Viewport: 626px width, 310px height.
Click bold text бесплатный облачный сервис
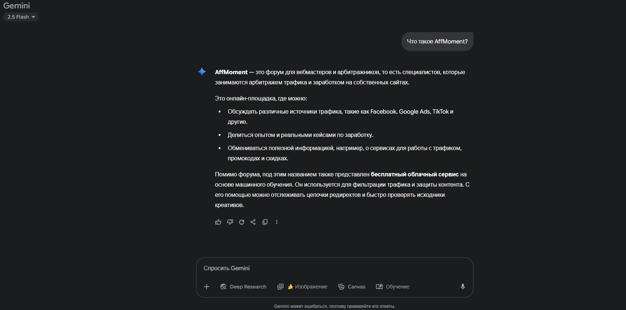414,175
